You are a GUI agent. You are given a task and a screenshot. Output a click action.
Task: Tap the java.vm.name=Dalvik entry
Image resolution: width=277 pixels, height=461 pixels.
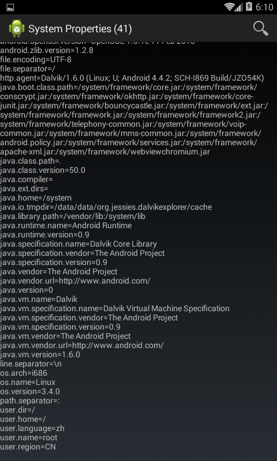39,299
